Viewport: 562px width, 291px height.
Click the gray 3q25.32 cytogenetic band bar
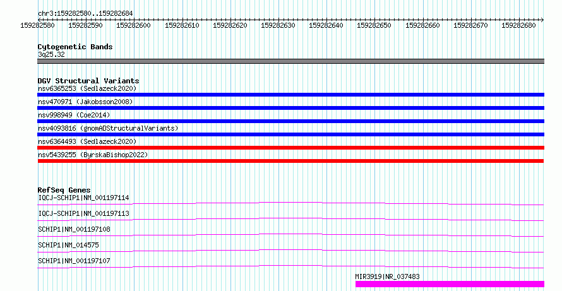(290, 61)
